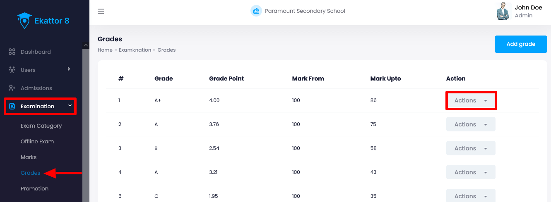The image size is (551, 202).
Task: Open the Exam Category menu item
Action: 41,126
